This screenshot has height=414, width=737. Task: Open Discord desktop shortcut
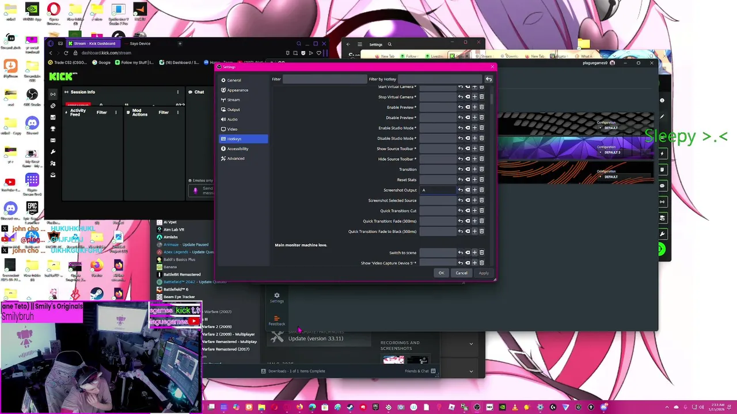click(x=32, y=125)
